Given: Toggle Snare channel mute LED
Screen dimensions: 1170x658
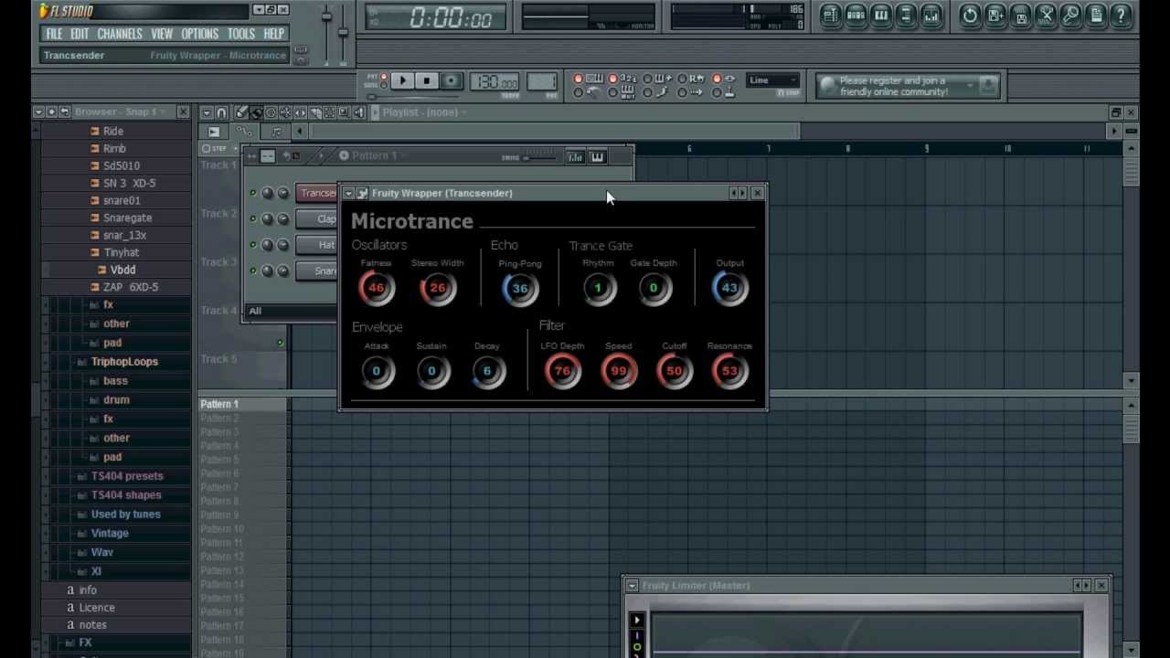Looking at the screenshot, I should coord(253,271).
